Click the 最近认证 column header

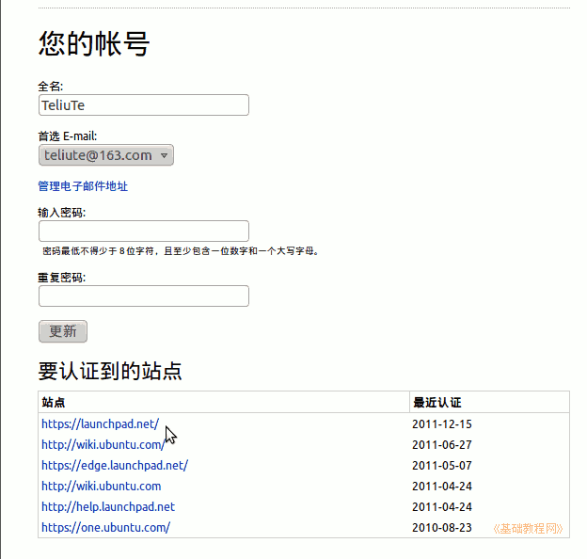click(436, 403)
